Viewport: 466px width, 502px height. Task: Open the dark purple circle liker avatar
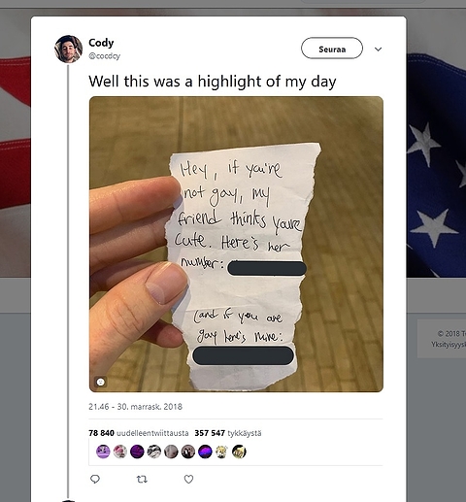pos(137,452)
